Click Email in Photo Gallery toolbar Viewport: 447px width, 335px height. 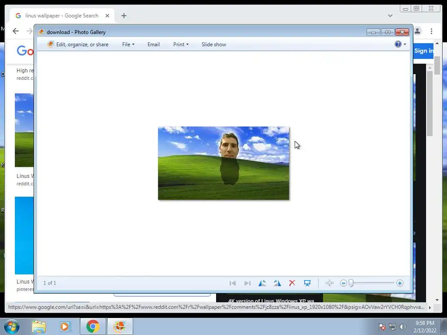(154, 44)
